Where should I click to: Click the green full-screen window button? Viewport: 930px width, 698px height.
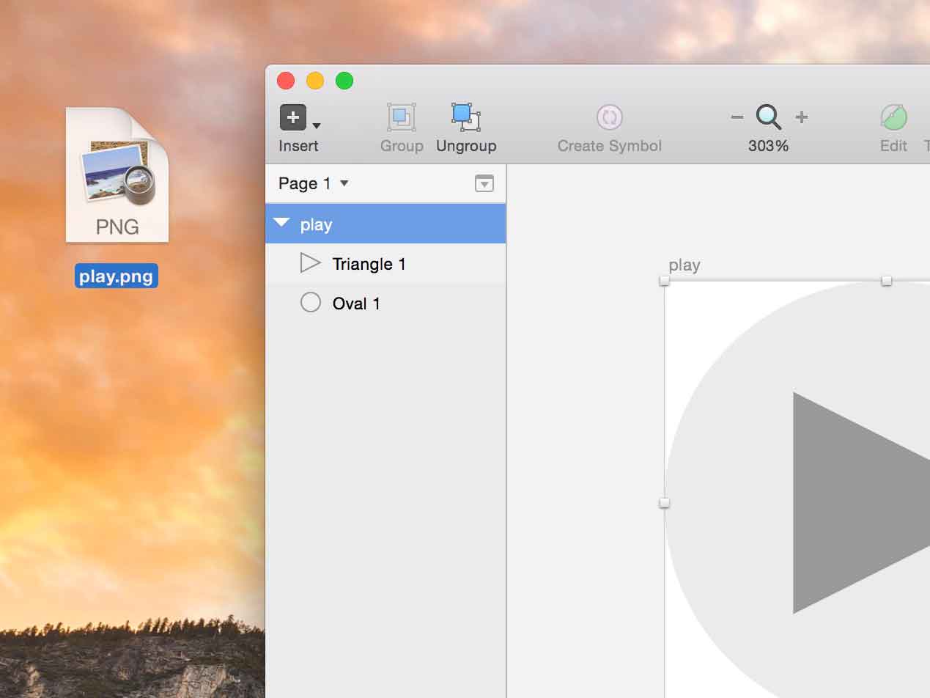click(x=344, y=81)
